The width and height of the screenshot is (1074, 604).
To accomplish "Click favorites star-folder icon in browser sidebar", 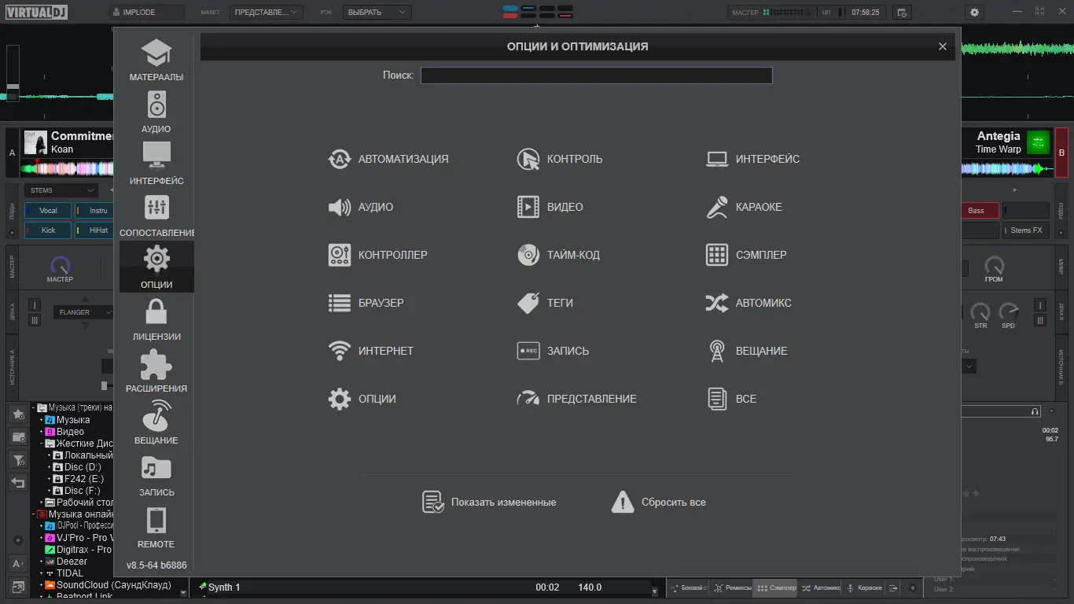I will [18, 414].
